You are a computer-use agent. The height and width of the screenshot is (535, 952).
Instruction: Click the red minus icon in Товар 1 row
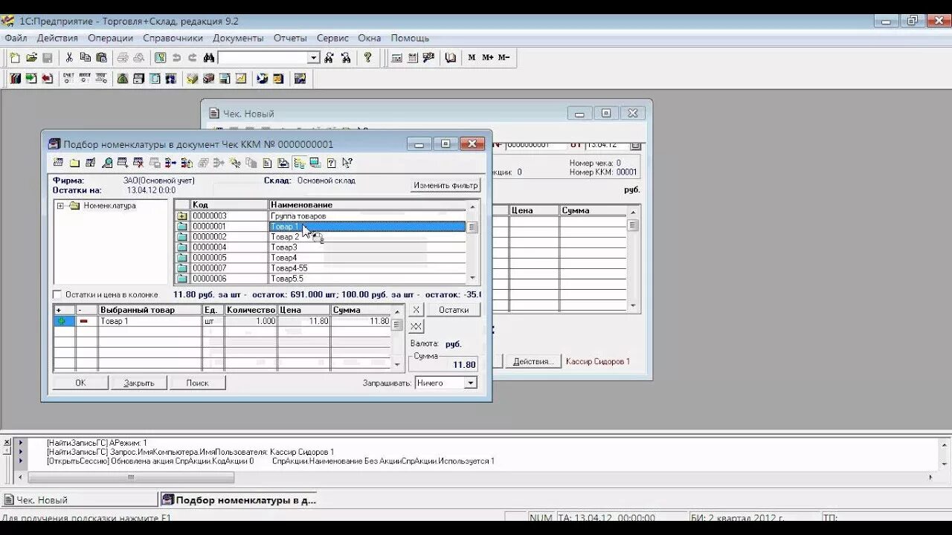pyautogui.click(x=85, y=321)
